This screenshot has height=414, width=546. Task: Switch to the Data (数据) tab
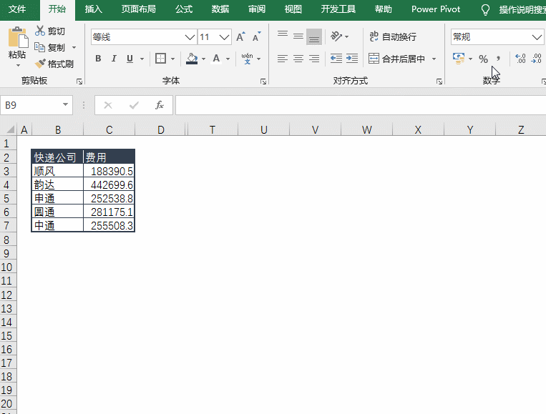[220, 9]
